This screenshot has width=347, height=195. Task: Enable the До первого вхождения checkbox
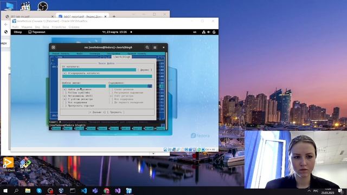pos(111,102)
